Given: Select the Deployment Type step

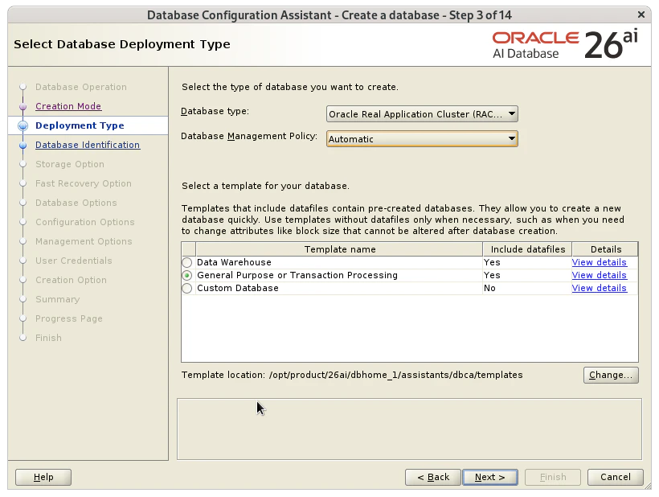Looking at the screenshot, I should tap(80, 125).
